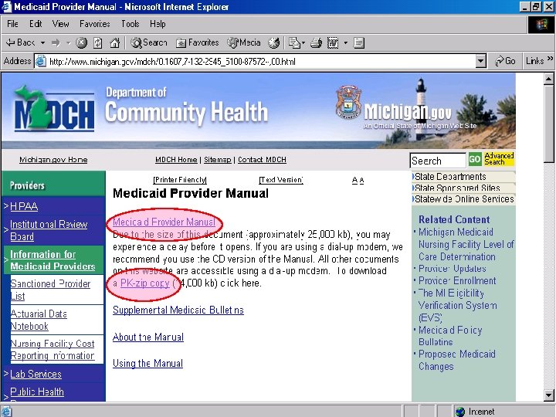Screen dimensions: 556x417
Task: Refresh the page with Refresh icon
Action: 98,43
